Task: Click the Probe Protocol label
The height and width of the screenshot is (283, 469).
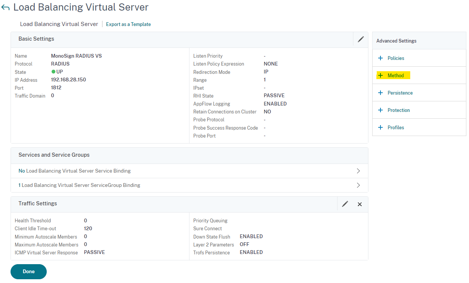Action: click(x=209, y=120)
